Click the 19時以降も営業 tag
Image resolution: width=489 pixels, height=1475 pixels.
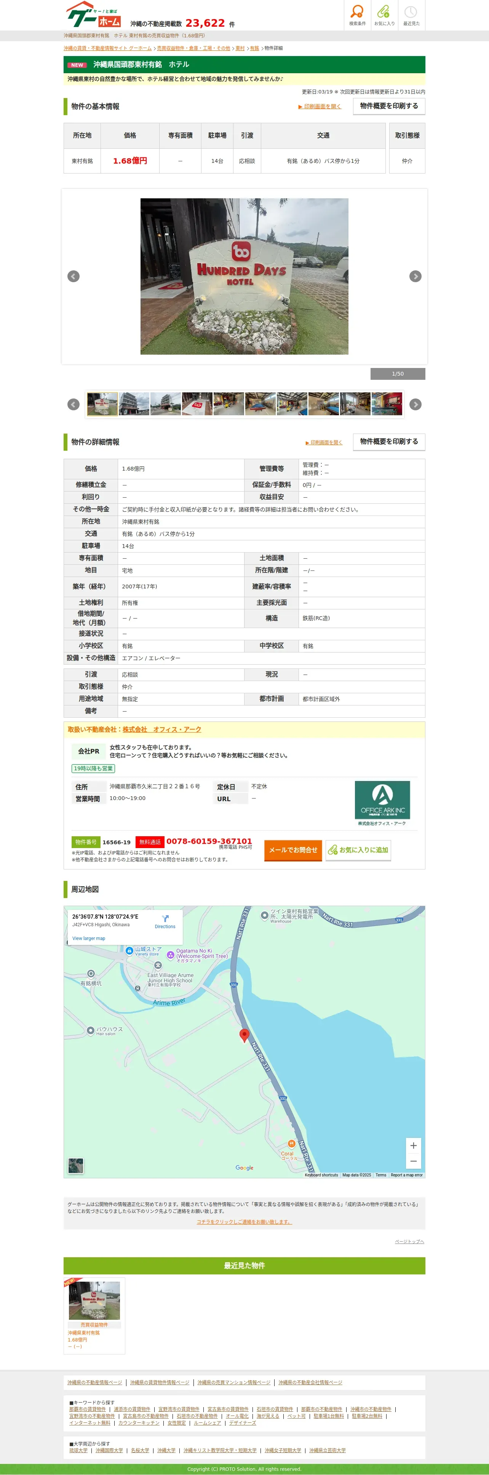tap(93, 768)
